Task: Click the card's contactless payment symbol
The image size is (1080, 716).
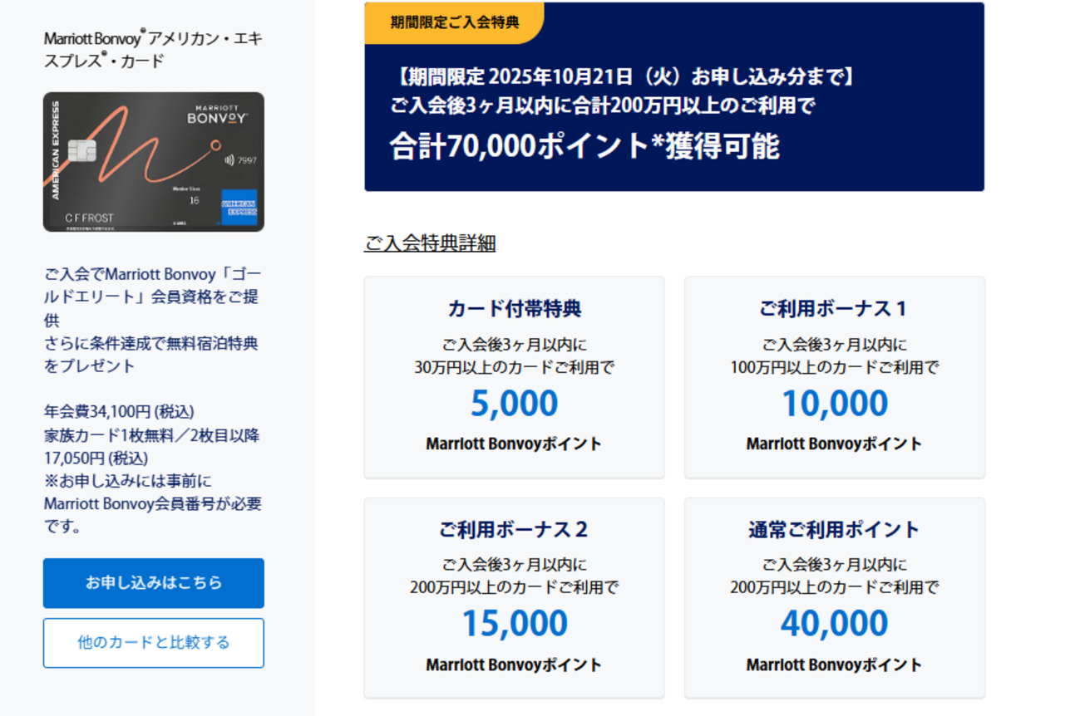Action: pos(229,160)
